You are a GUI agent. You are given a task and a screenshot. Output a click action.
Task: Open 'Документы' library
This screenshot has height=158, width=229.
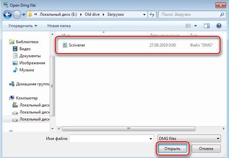[x=27, y=56]
